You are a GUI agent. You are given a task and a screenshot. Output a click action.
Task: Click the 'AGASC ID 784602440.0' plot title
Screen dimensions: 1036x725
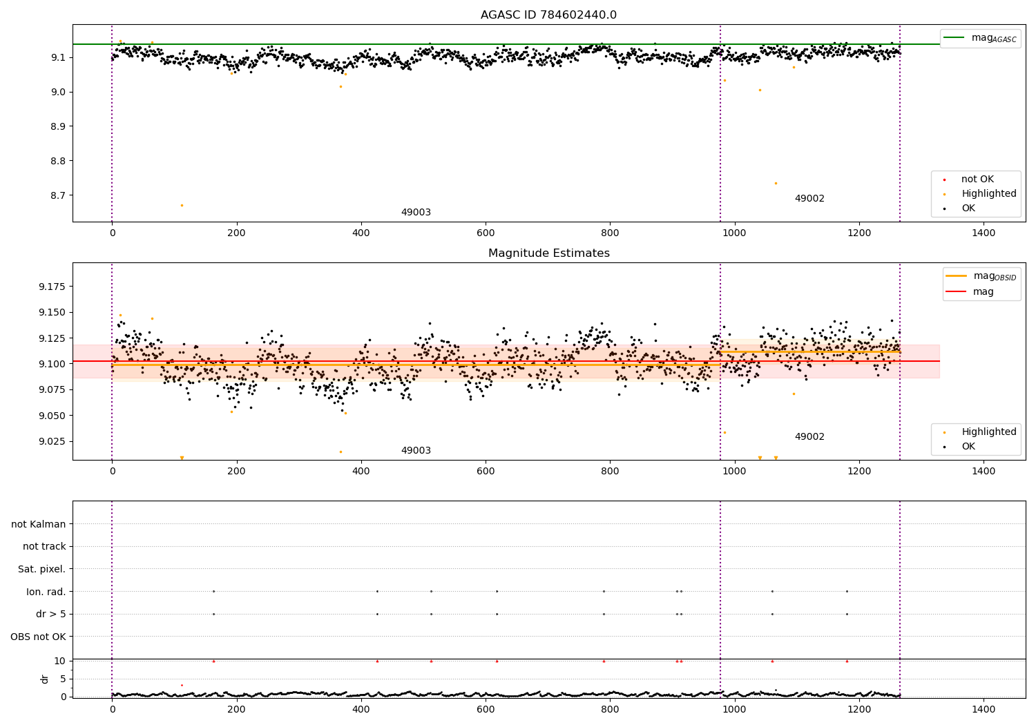pyautogui.click(x=548, y=15)
